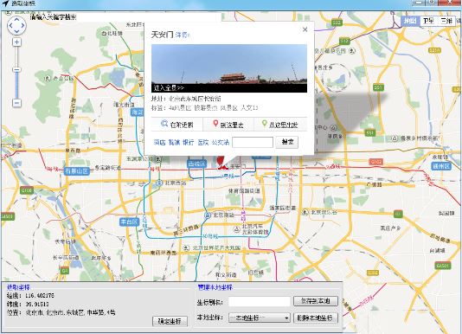Image resolution: width=462 pixels, height=334 pixels.
Task: Search nearby for 银行 banks
Action: [189, 143]
